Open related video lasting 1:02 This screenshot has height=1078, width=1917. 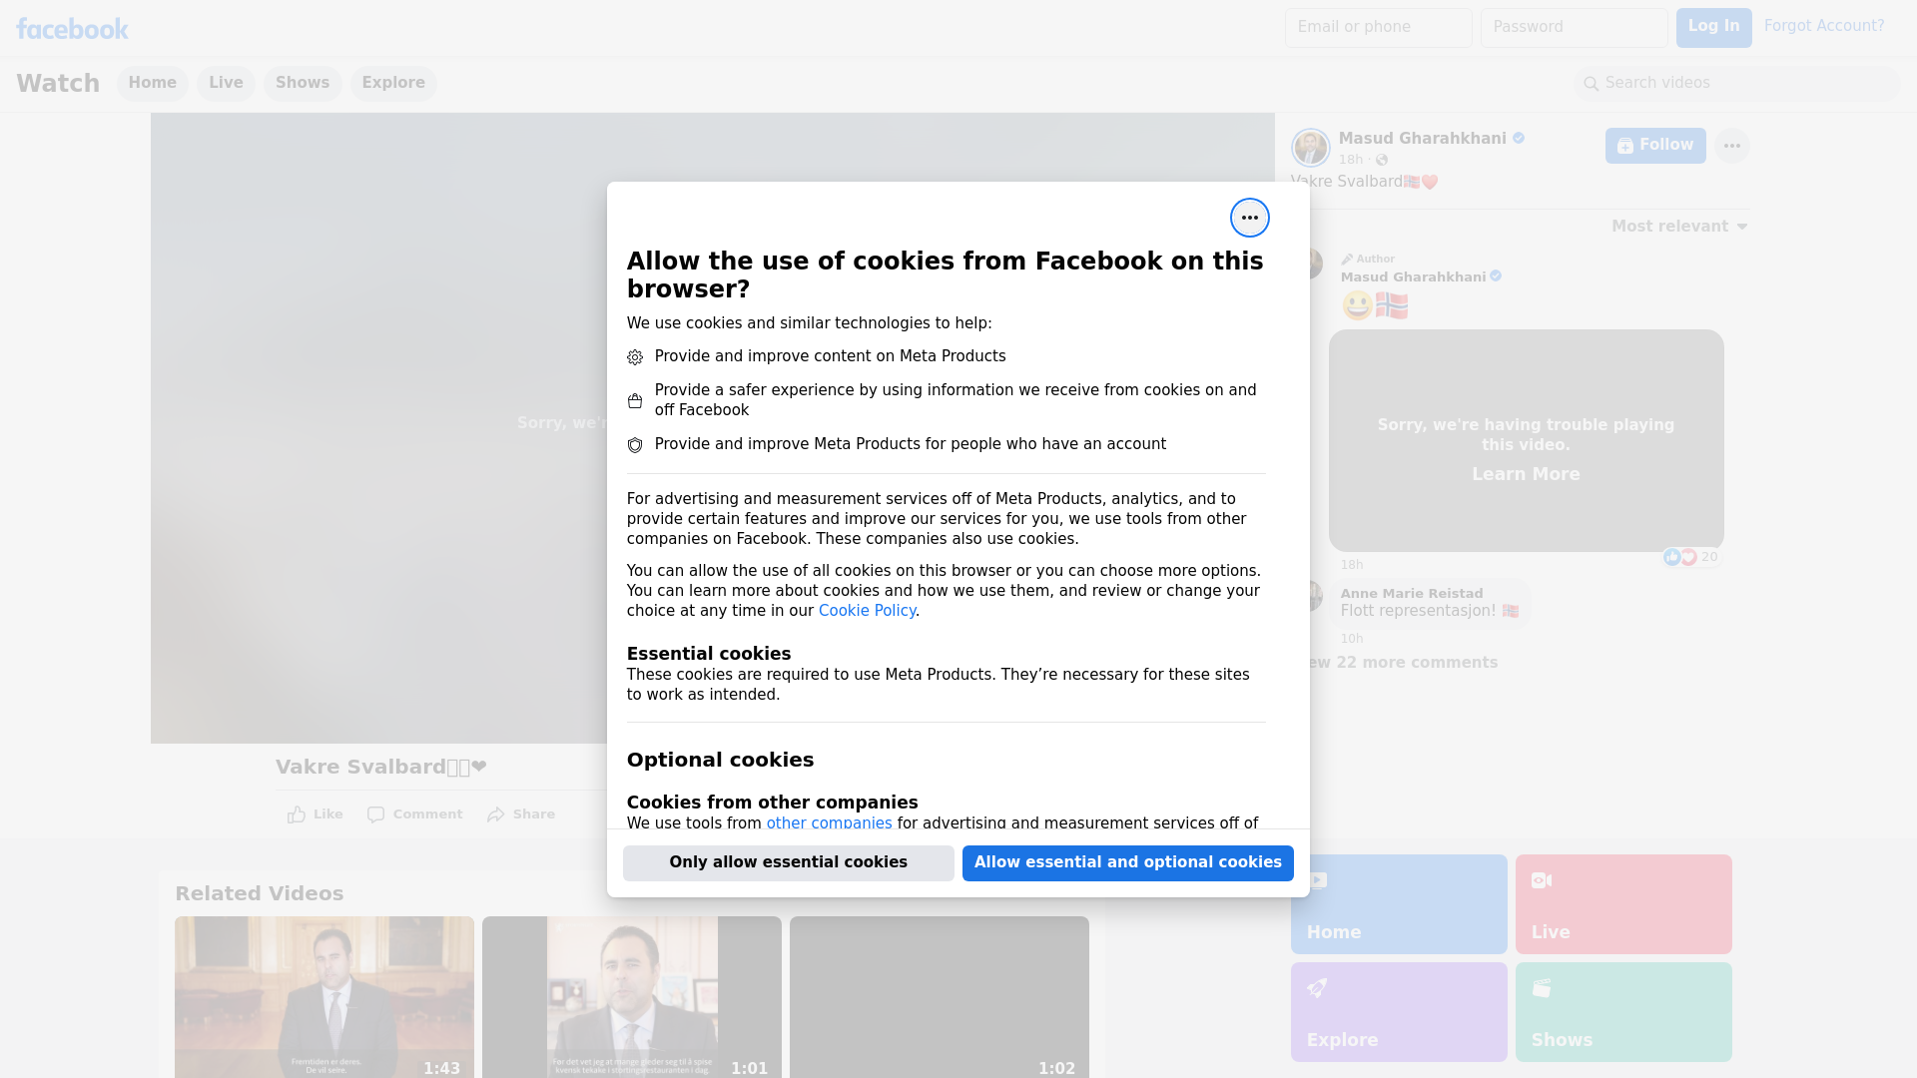[x=940, y=996]
